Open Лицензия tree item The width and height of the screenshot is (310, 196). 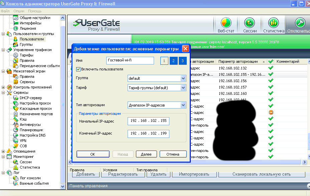pyautogui.click(x=28, y=28)
